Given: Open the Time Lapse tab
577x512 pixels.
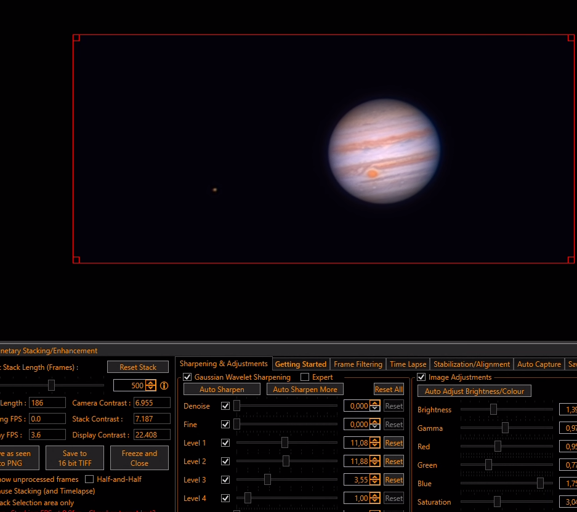Looking at the screenshot, I should 408,364.
